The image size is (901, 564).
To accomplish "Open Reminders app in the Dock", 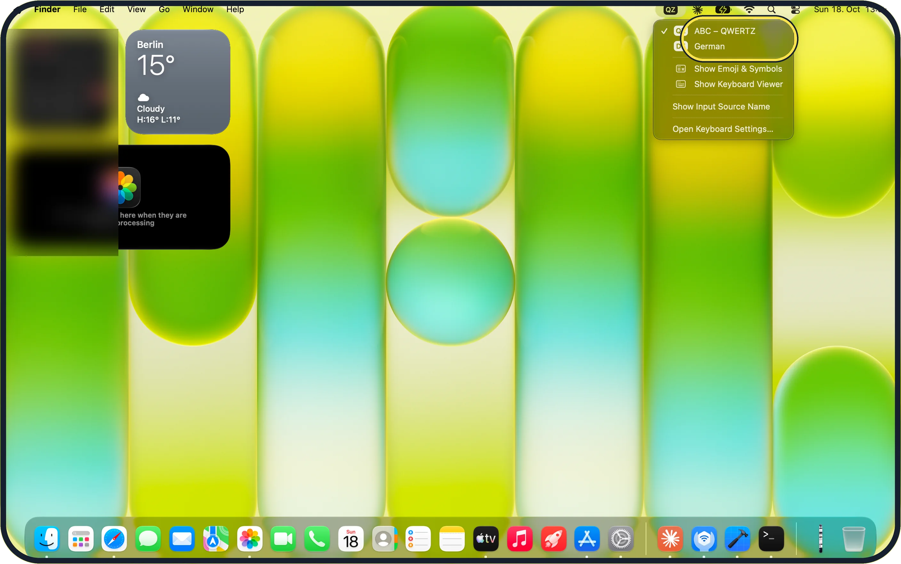I will [418, 539].
